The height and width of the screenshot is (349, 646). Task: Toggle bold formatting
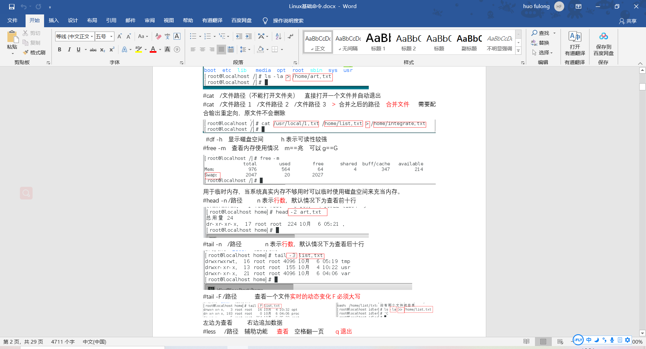60,50
